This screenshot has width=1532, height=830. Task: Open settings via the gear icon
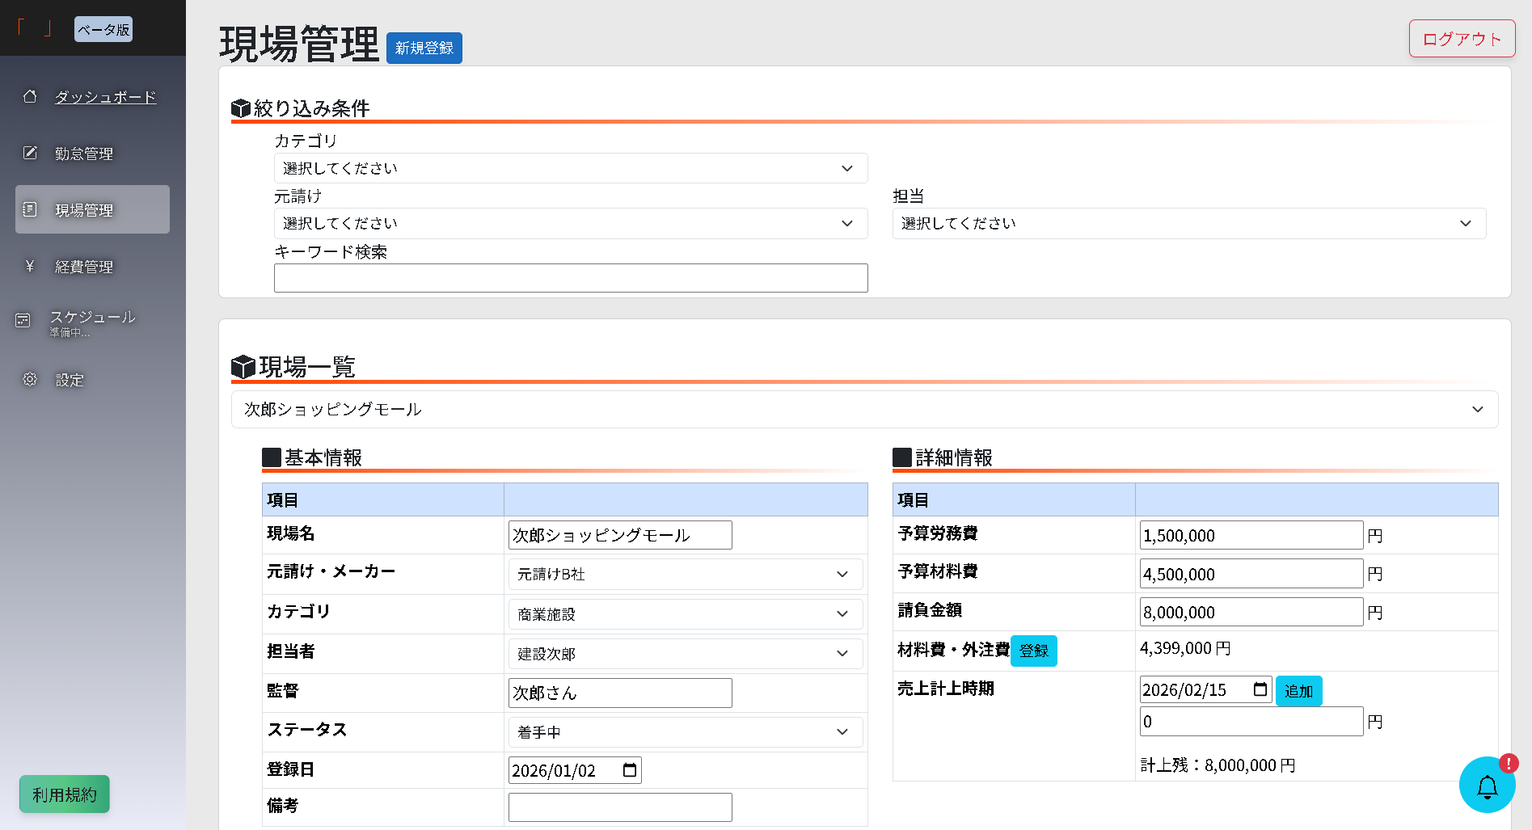(x=30, y=379)
